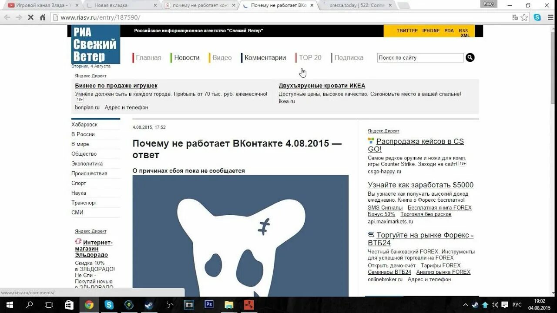
Task: Open a new browser tab
Action: pos(403,5)
